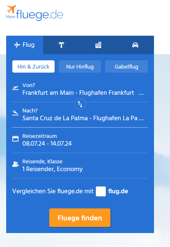This screenshot has width=170, height=247.
Task: Open the Reisezeitraum date picker
Action: tap(80, 140)
